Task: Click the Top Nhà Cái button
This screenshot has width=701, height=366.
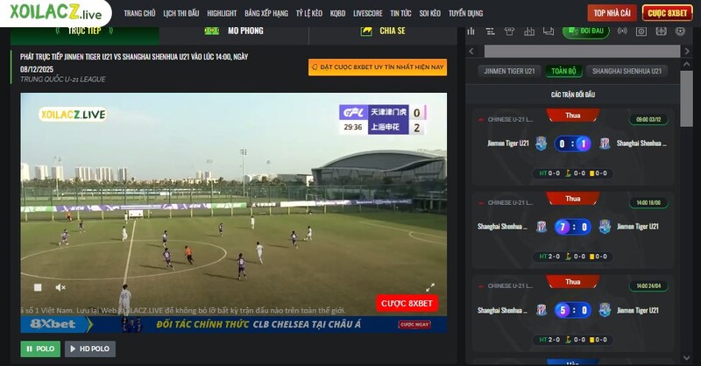Action: pyautogui.click(x=611, y=13)
